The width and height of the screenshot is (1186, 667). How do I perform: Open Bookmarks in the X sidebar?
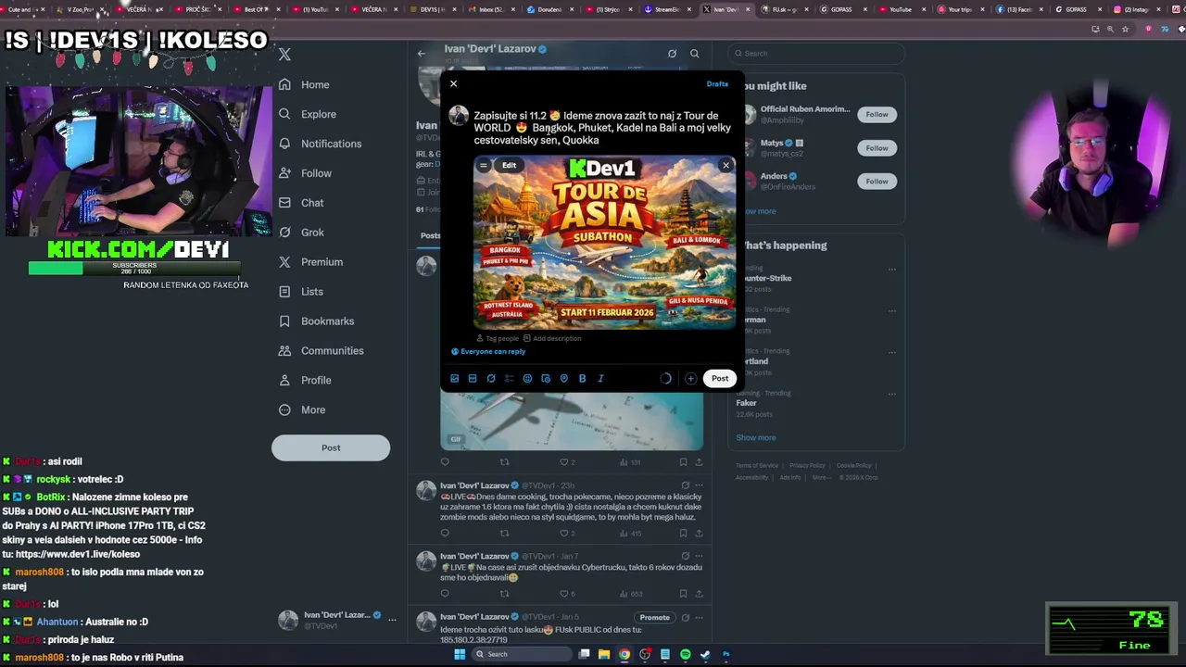316,321
